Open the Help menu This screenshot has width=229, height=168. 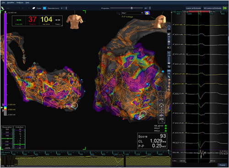pos(27,3)
